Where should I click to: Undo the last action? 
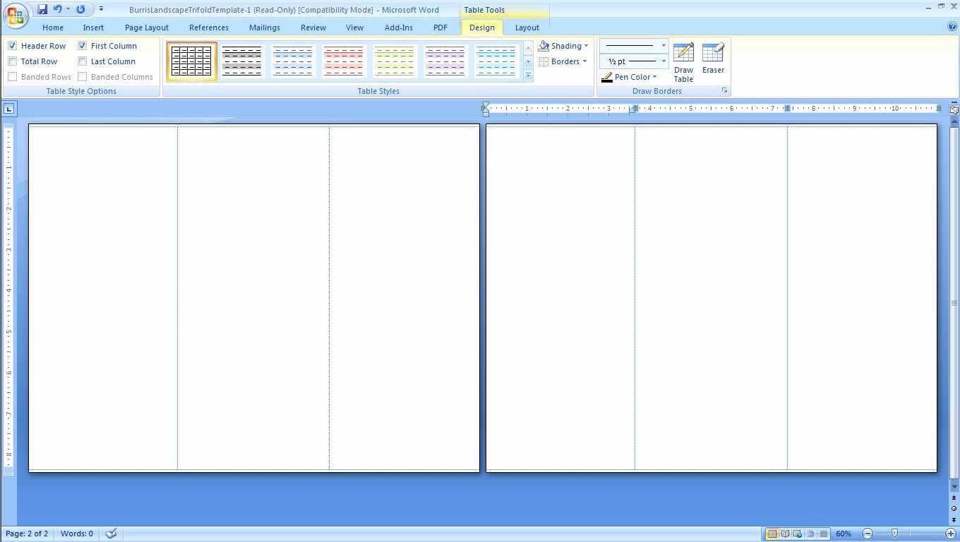57,9
